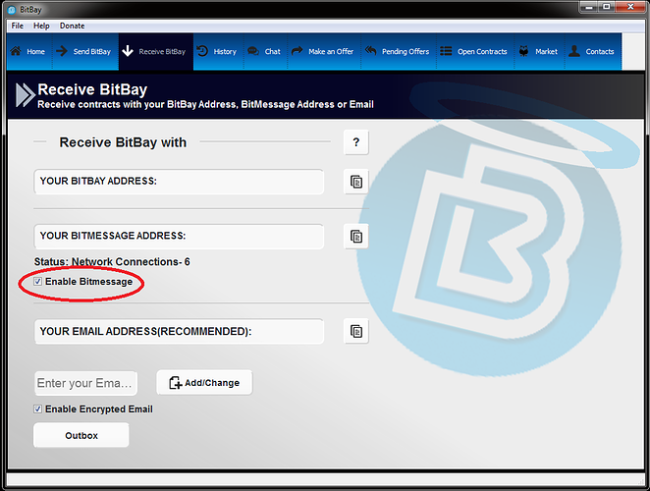The width and height of the screenshot is (650, 491).
Task: Minimize the BitBay window
Action: pyautogui.click(x=589, y=7)
